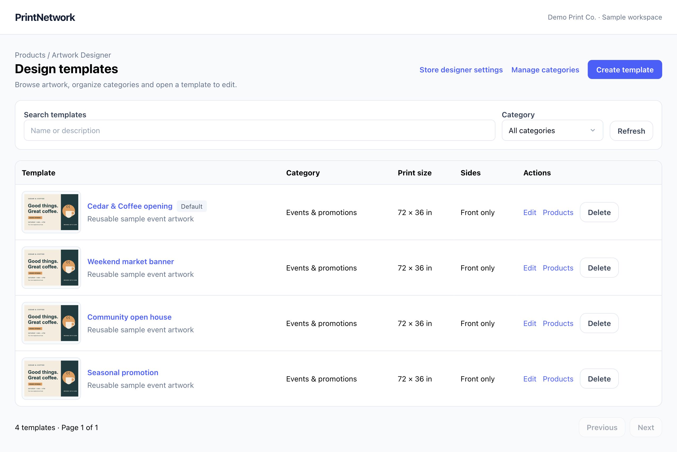Image resolution: width=677 pixels, height=452 pixels.
Task: Click the Previous pagination button
Action: [602, 427]
